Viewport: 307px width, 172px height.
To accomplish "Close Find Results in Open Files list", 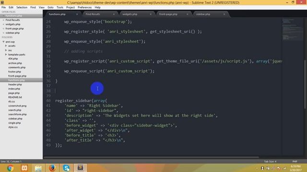I will [3, 20].
